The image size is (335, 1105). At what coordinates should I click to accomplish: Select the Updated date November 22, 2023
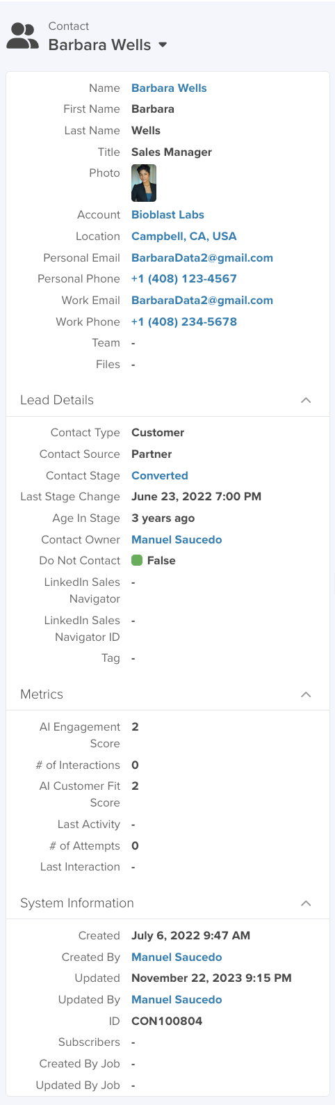(x=211, y=978)
